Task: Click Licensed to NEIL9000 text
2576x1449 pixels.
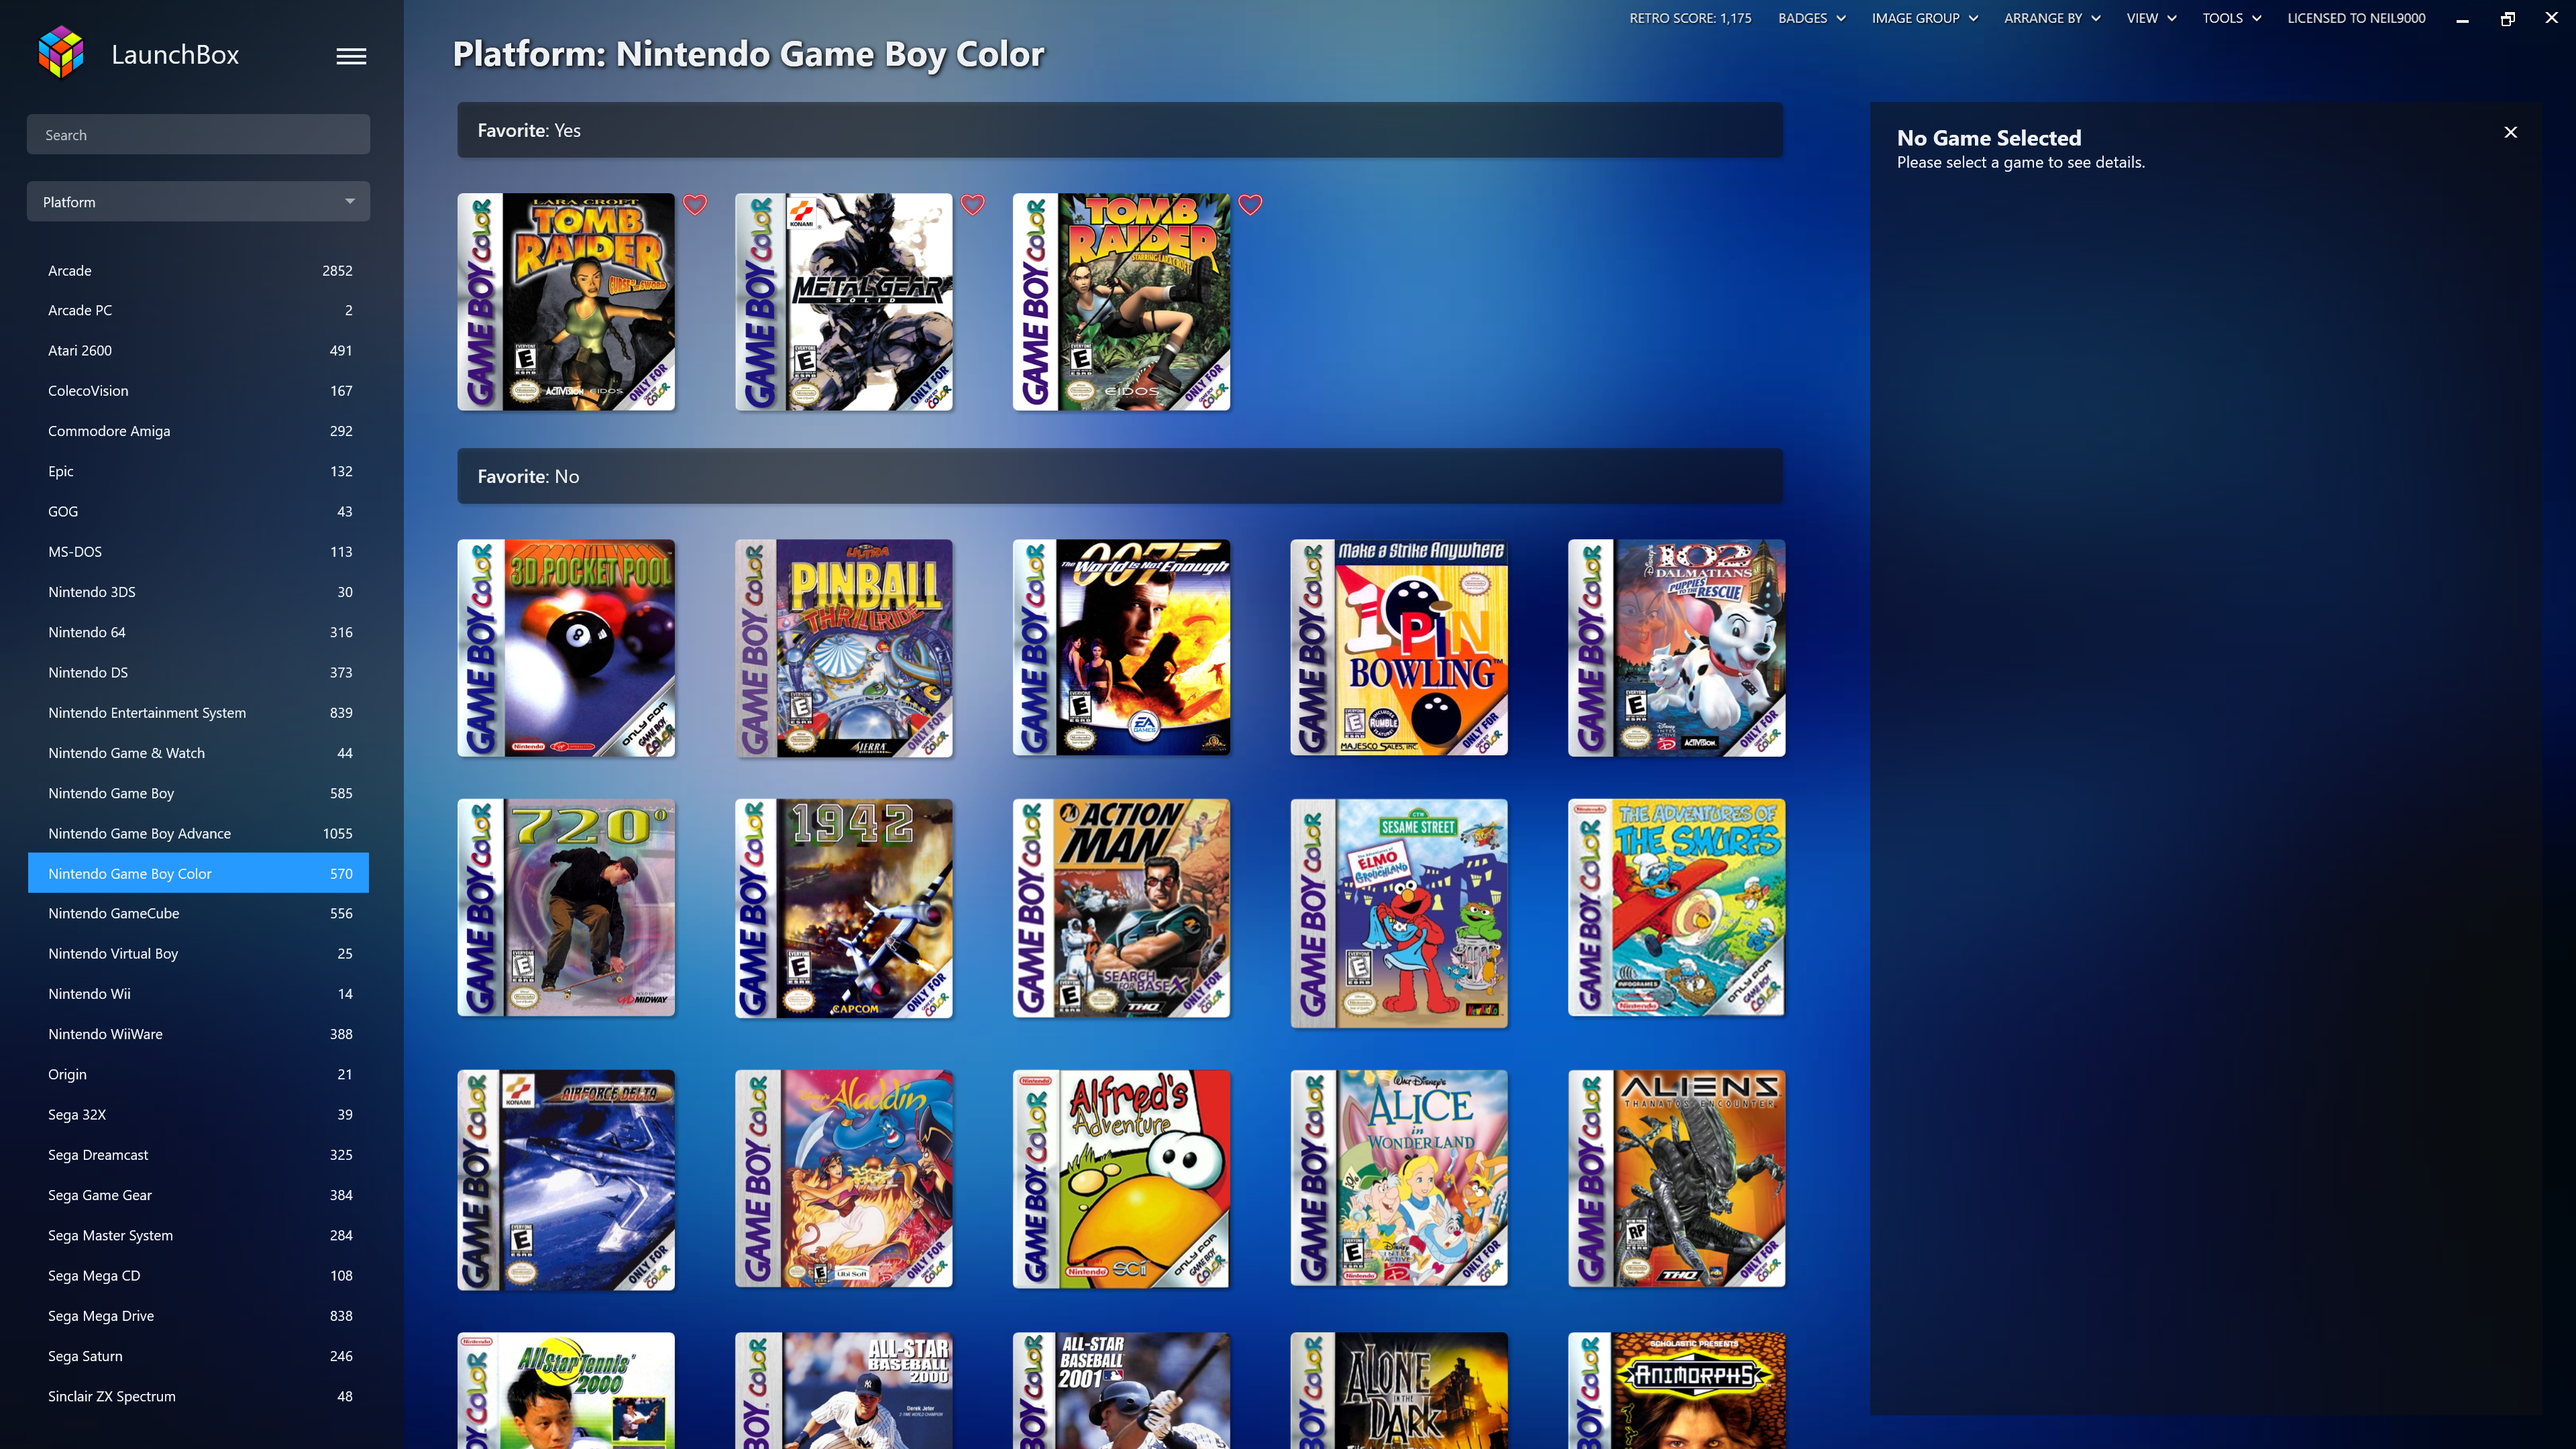Action: [x=2356, y=18]
